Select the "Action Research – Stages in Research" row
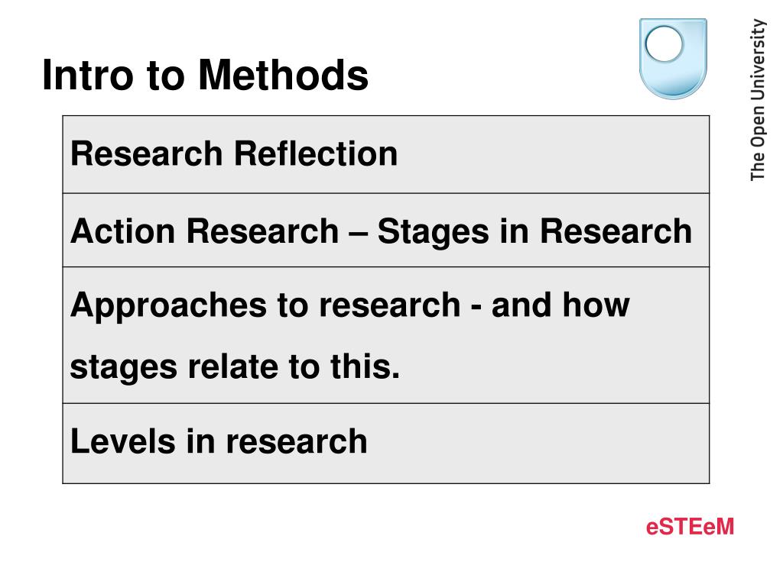Image resolution: width=783 pixels, height=565 pixels. click(x=385, y=230)
